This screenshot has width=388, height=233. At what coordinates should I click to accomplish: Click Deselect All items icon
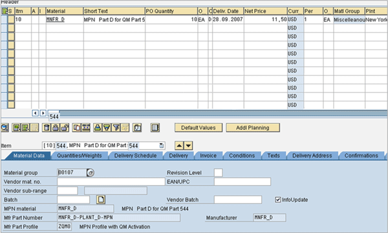click(x=25, y=128)
